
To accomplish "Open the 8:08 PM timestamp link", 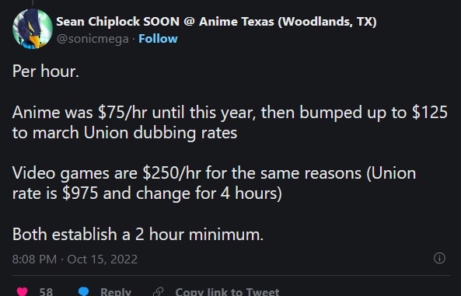I will [x=34, y=259].
